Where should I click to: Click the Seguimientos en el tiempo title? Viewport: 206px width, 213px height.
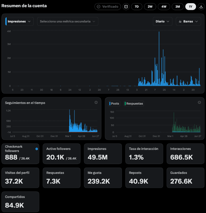tap(25, 103)
